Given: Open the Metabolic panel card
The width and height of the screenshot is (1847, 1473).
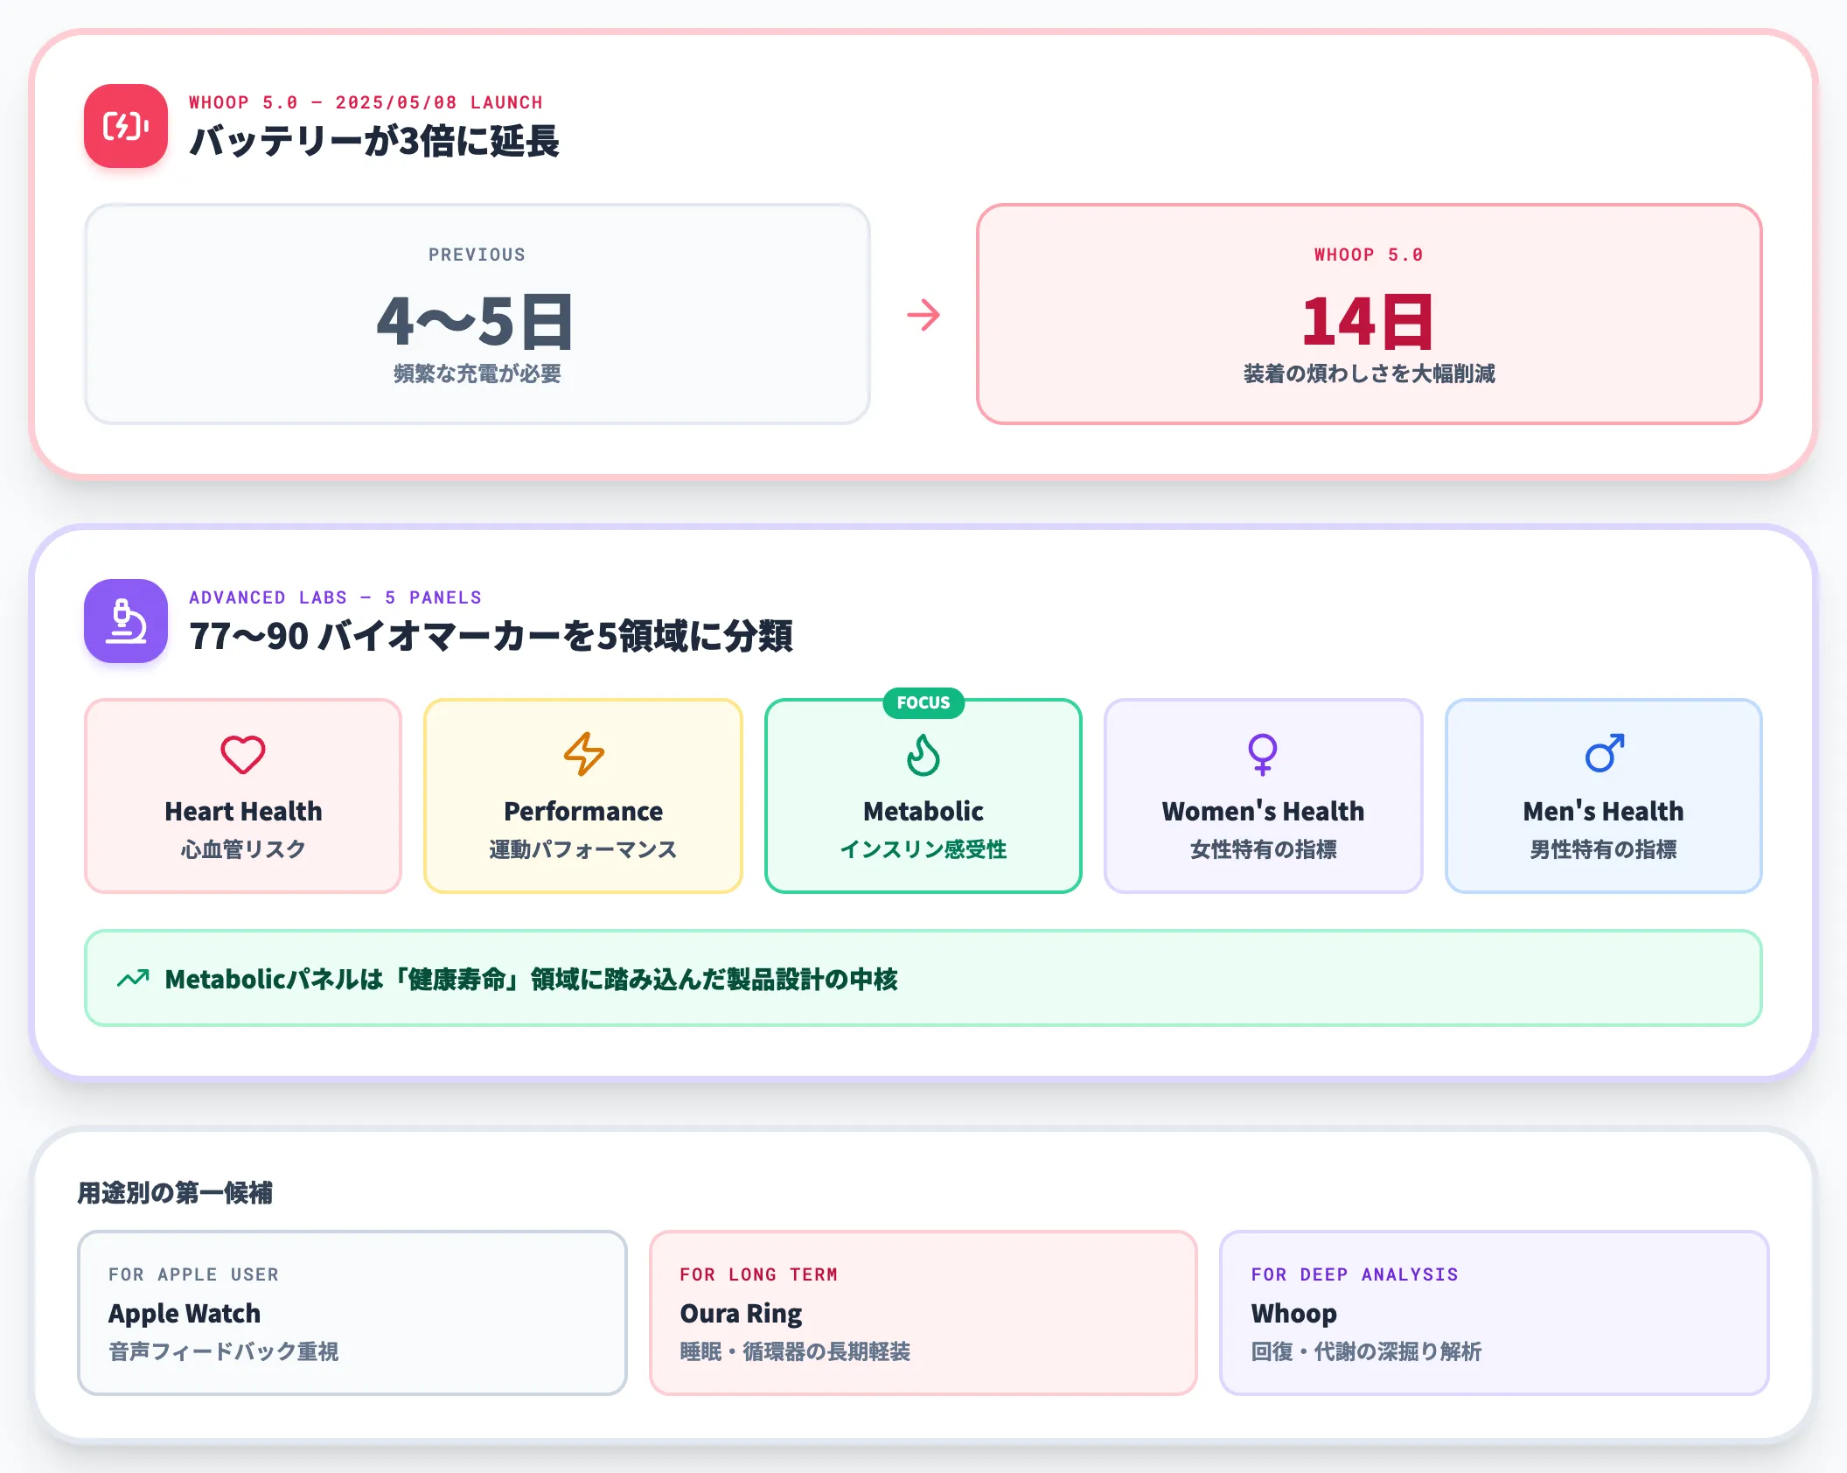Looking at the screenshot, I should pos(923,796).
